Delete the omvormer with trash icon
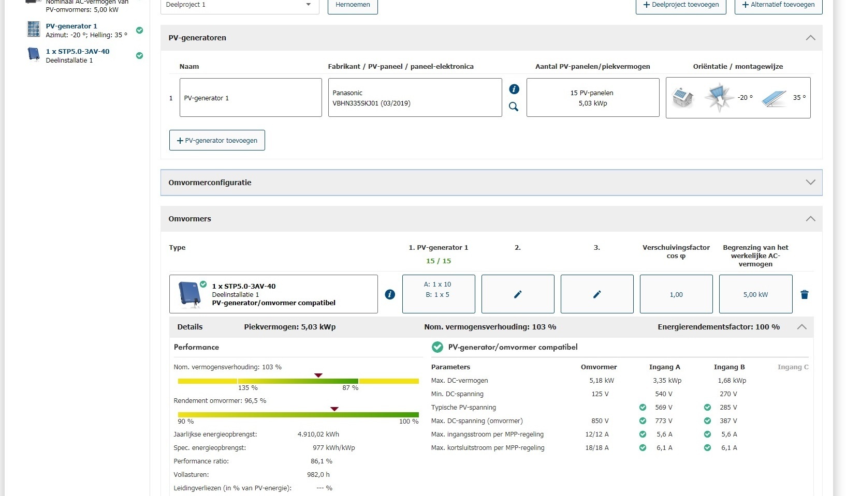846x496 pixels. pyautogui.click(x=804, y=294)
